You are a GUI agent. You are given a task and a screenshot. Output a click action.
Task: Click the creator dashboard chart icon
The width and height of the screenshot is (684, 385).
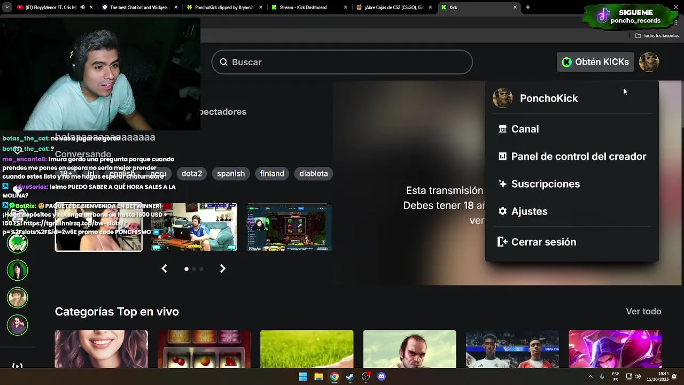pos(502,157)
